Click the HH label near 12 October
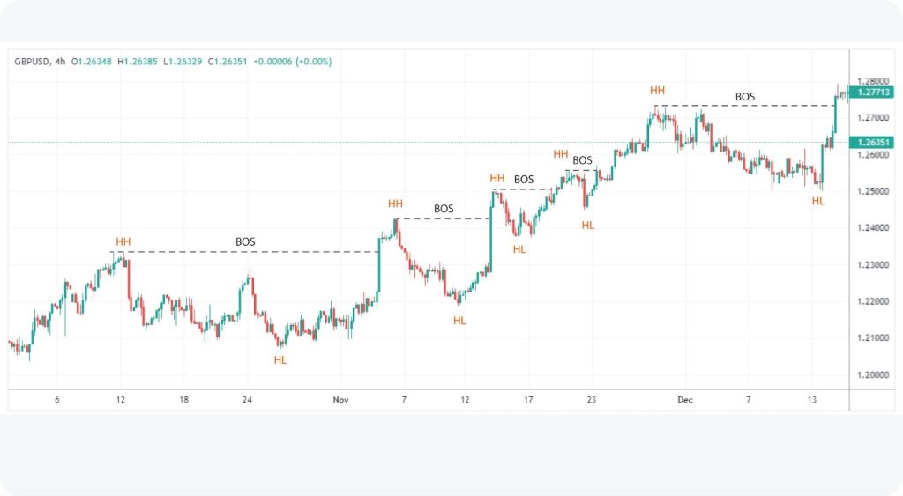 tap(123, 241)
